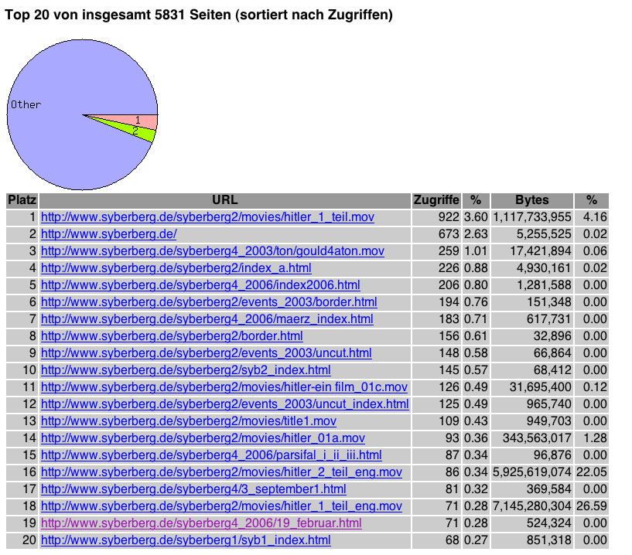Click the www.syberberg.de homepage link

109,234
